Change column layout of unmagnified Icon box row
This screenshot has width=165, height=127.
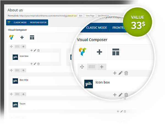(x=17, y=47)
